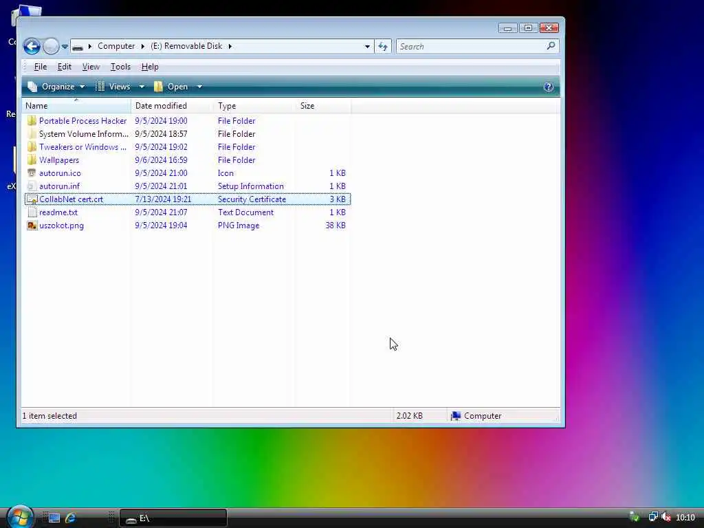Open the View menu
The width and height of the screenshot is (704, 528).
tap(91, 67)
